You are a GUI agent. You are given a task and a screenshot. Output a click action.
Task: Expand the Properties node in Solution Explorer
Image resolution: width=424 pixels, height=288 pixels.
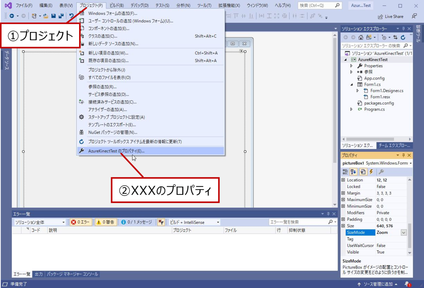[351, 66]
